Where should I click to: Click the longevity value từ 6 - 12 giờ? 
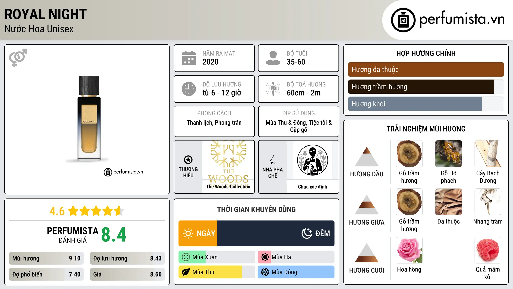pos(222,93)
